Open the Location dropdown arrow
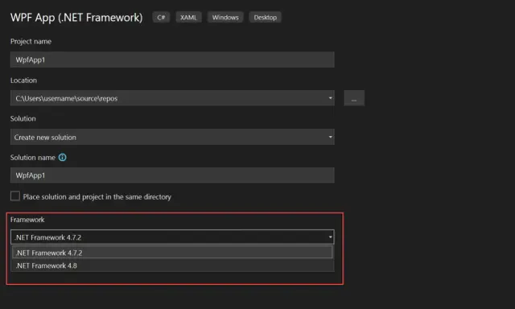Image resolution: width=515 pixels, height=309 pixels. point(330,98)
